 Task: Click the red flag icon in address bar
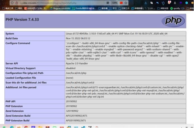121,3
